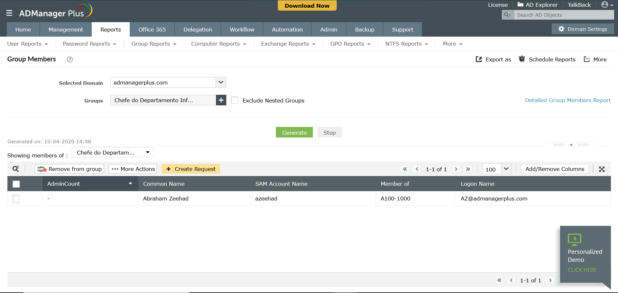This screenshot has width=618, height=293.
Task: Open Domain Settings with the gear icon
Action: pos(561,29)
